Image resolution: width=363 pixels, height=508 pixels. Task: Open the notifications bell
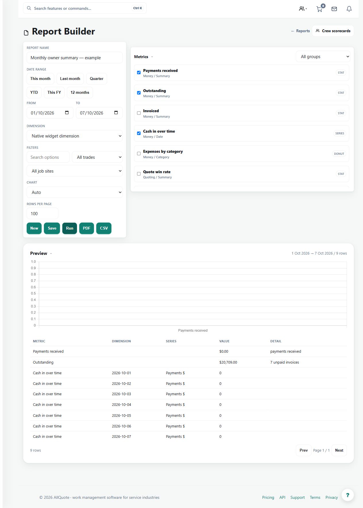coord(349,9)
